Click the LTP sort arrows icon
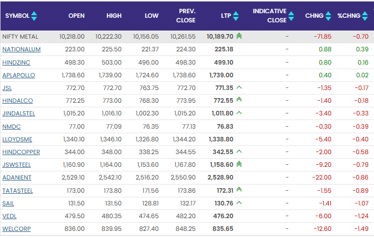Viewport: 374px width, 238px height. coord(236,16)
